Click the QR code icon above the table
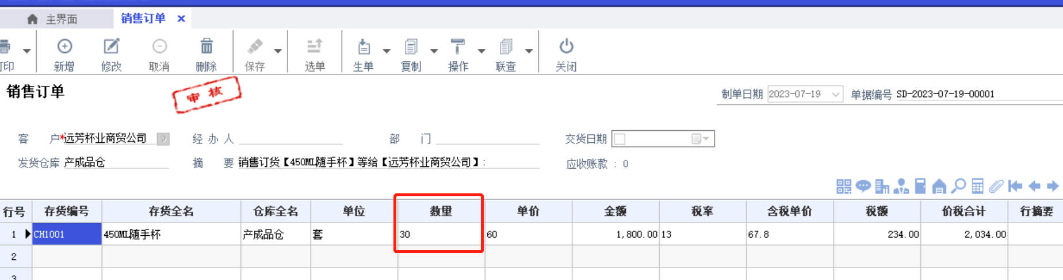Viewport: 1063px width, 280px height. tap(844, 186)
